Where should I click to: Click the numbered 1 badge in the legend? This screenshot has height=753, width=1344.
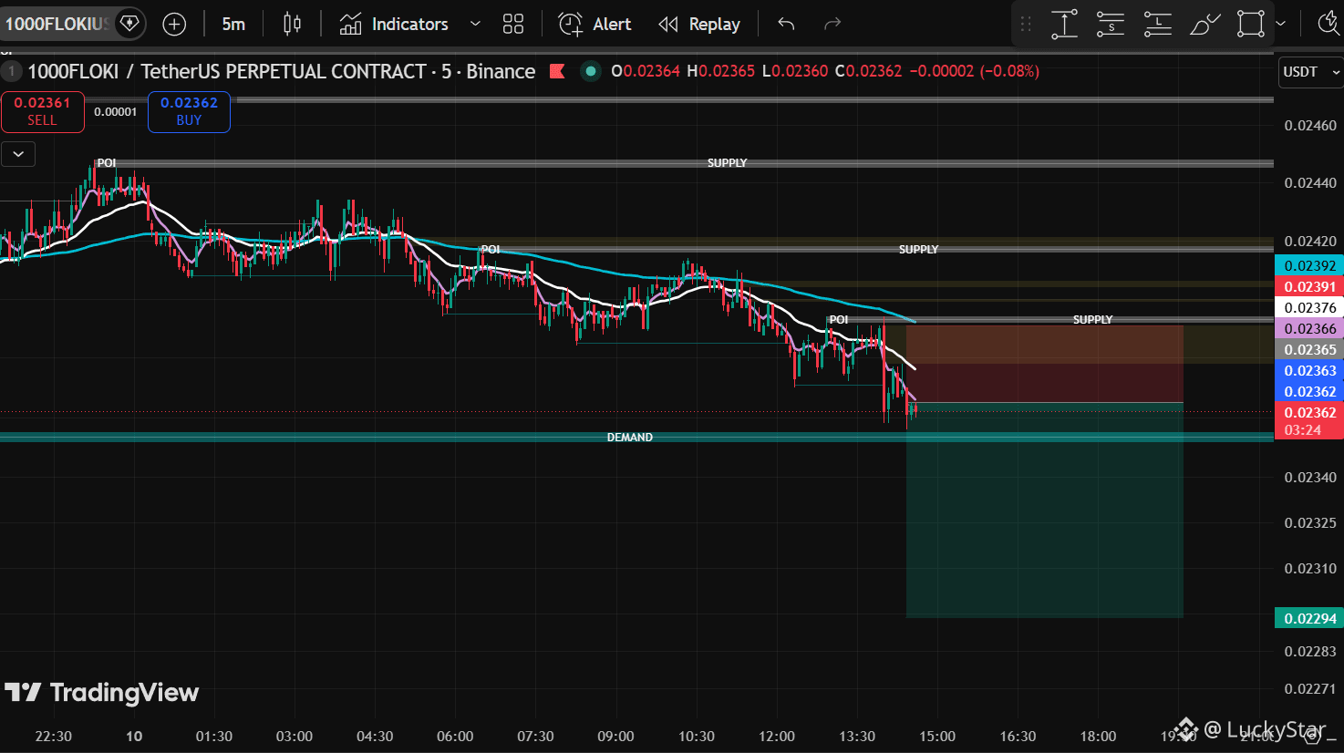click(x=11, y=71)
